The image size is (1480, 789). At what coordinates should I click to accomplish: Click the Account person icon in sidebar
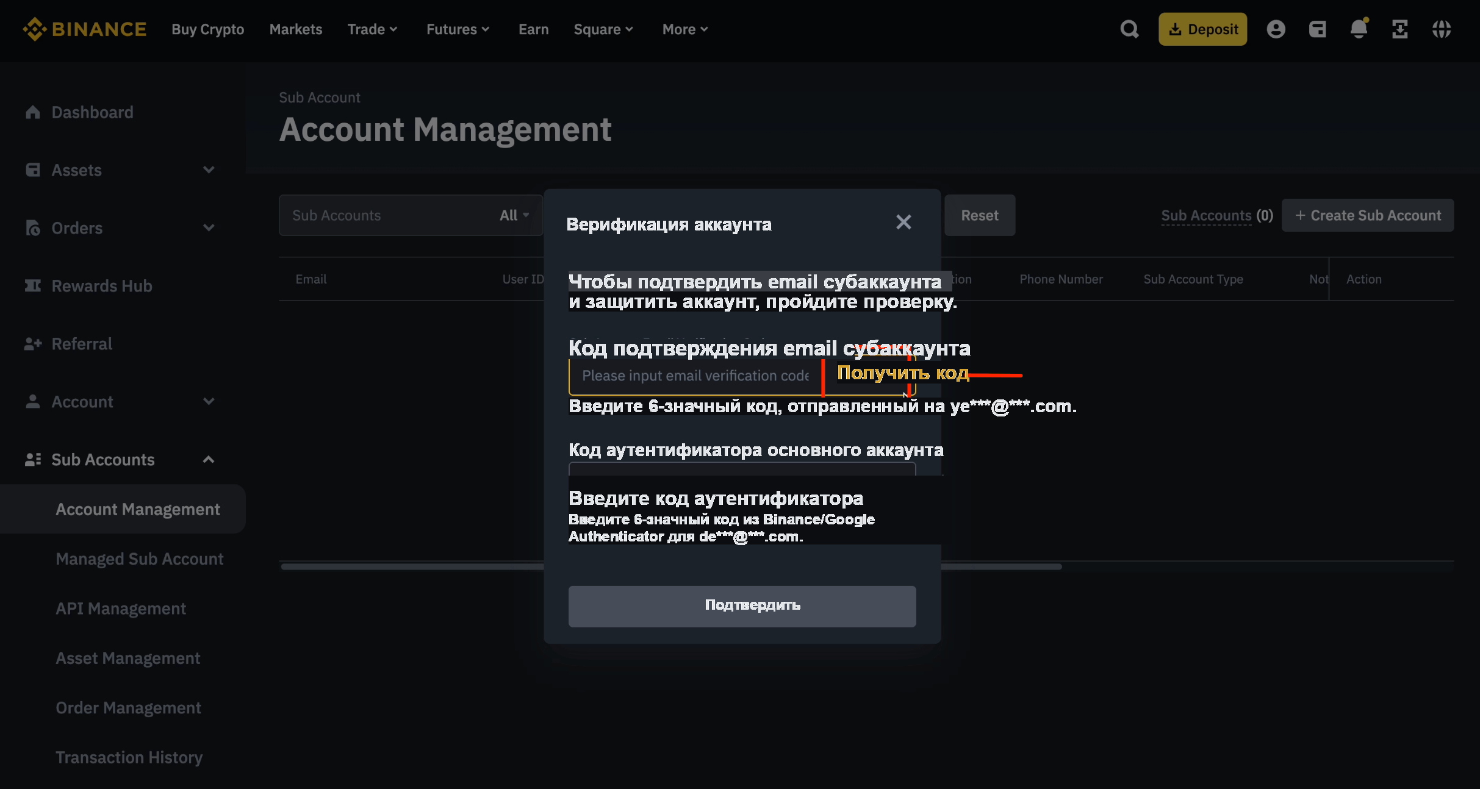click(33, 402)
